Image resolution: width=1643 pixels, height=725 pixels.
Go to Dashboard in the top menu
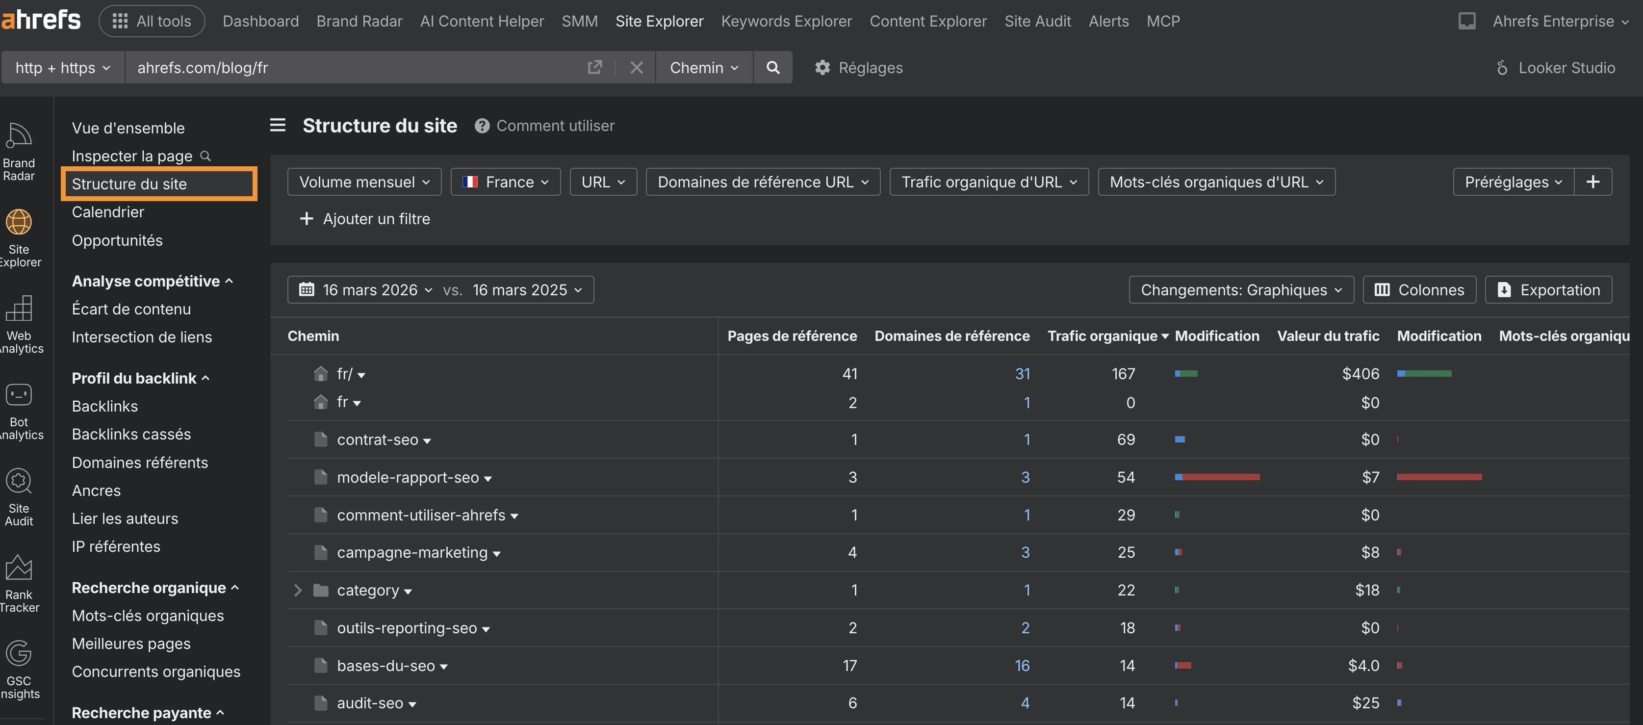point(260,21)
